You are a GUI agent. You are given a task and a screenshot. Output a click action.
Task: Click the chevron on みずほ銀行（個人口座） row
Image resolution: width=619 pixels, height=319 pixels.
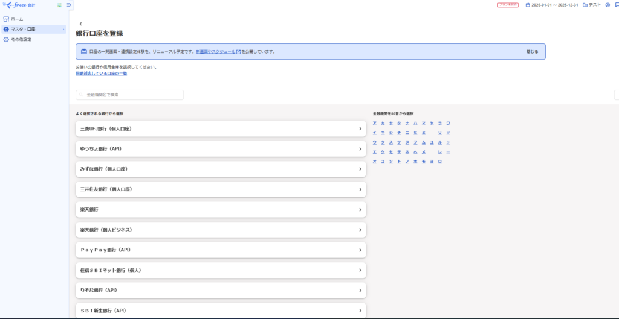tap(360, 169)
